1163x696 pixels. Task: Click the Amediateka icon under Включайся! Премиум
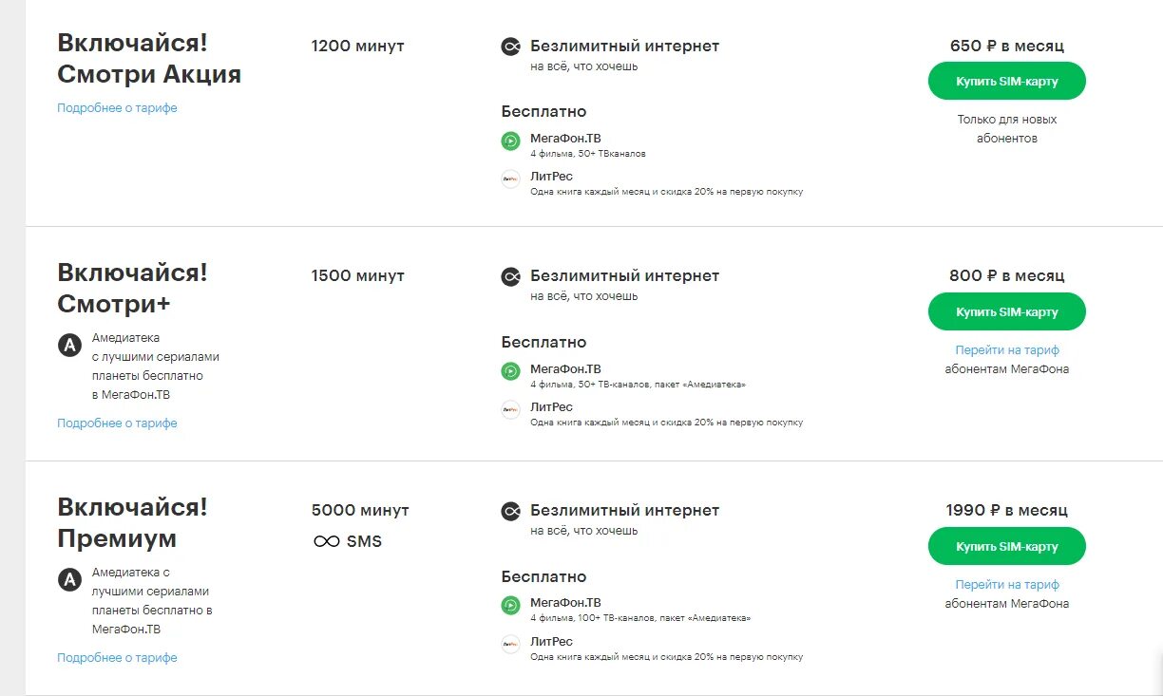(x=69, y=580)
